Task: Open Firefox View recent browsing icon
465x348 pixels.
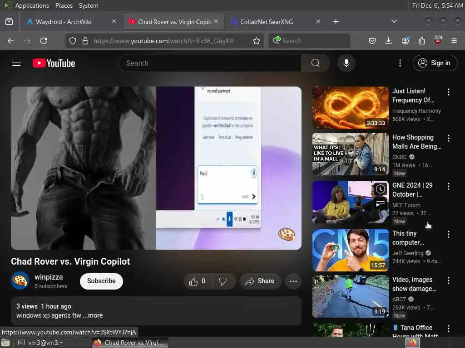Action: click(9, 22)
